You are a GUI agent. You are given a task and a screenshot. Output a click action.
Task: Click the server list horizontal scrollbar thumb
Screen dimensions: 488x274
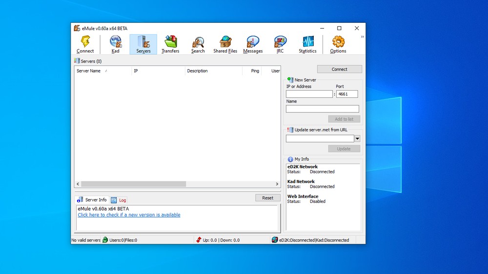[x=134, y=184]
